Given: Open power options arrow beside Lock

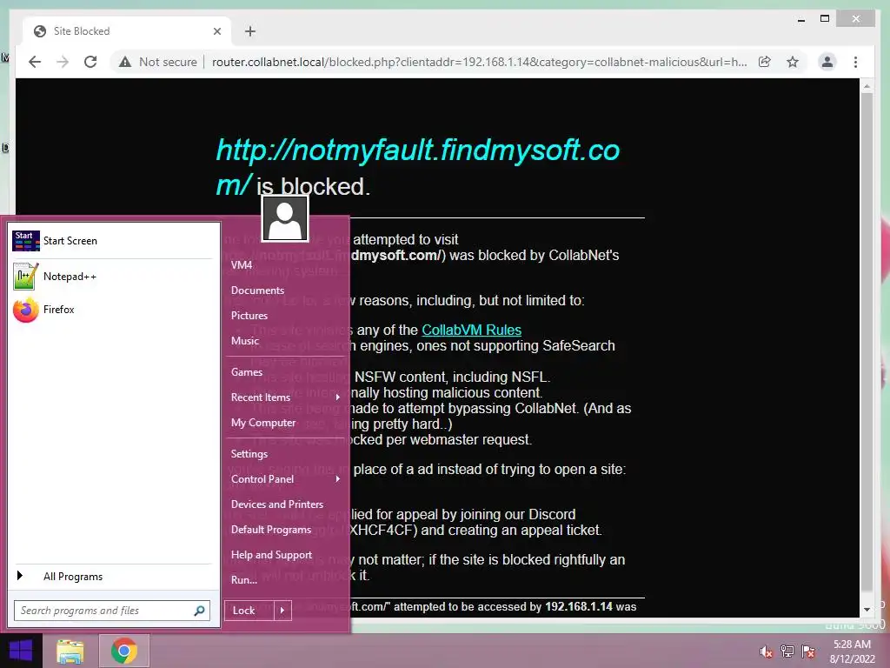Looking at the screenshot, I should coord(282,611).
